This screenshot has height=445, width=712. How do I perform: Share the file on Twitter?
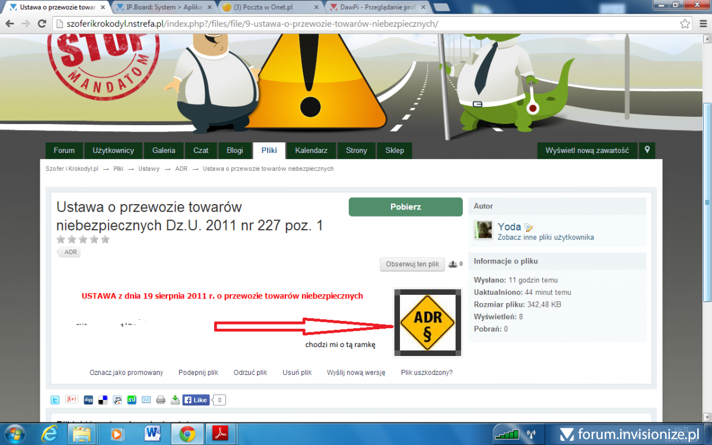point(55,400)
